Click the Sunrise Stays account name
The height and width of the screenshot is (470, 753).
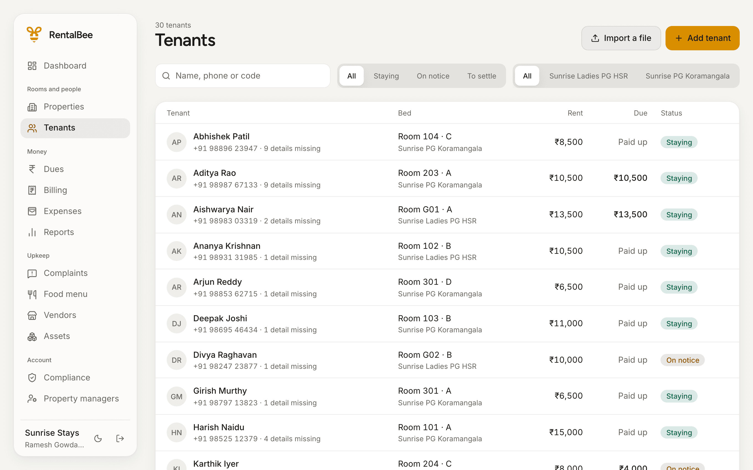[x=52, y=433]
